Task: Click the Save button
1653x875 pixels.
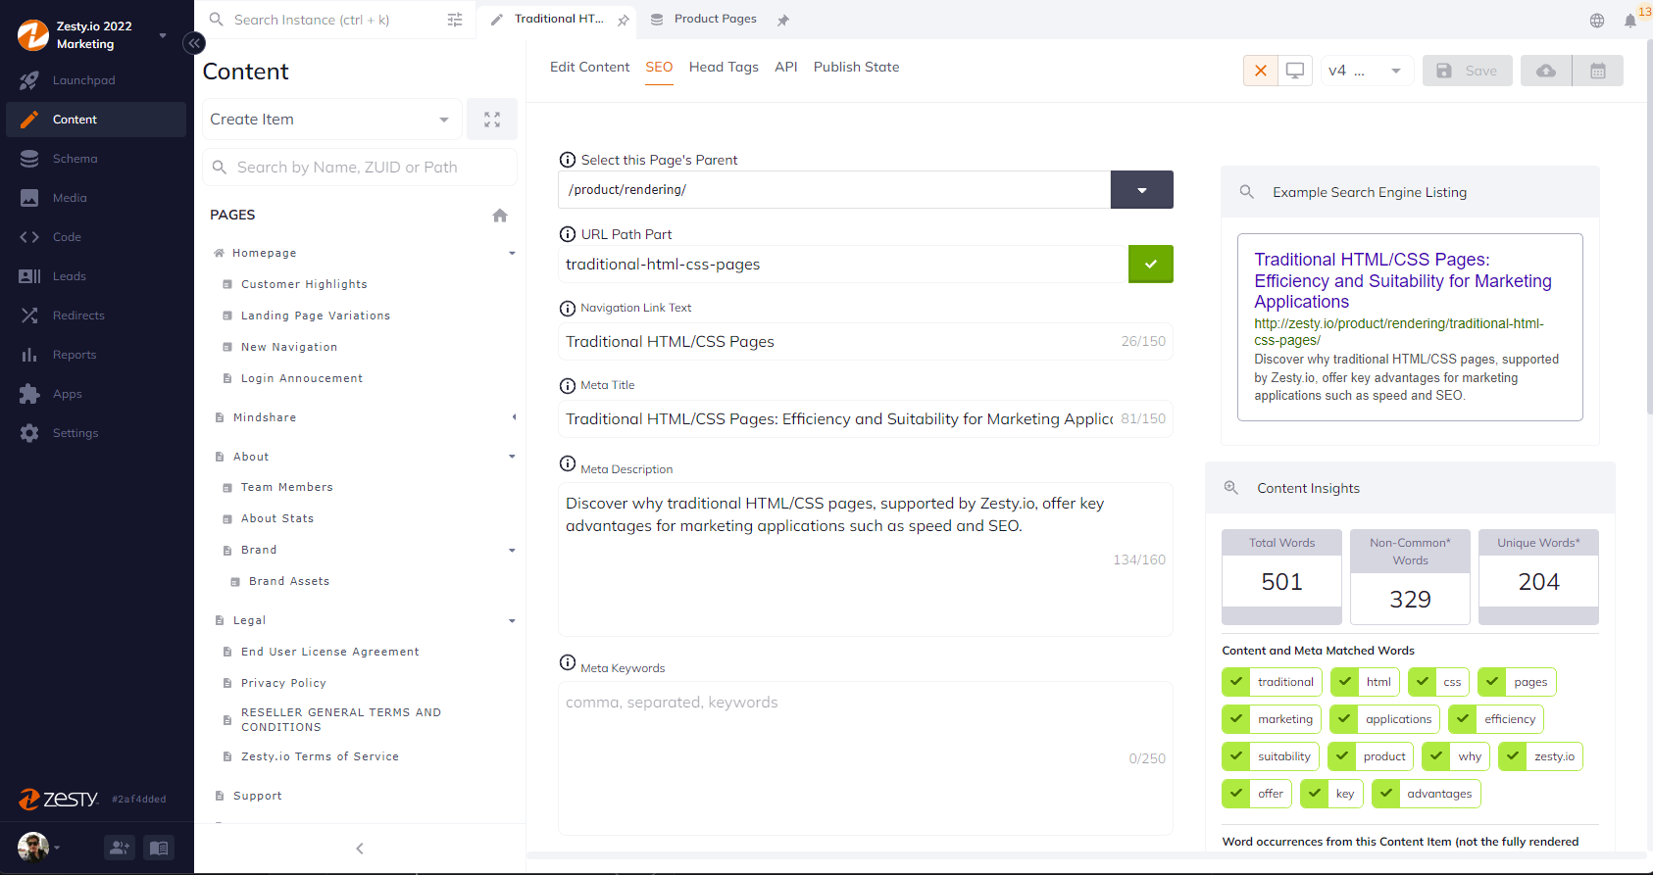Action: click(1468, 71)
